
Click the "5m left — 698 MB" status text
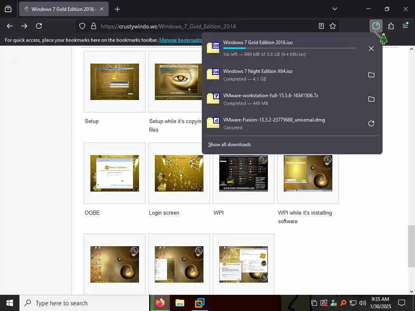coord(265,55)
